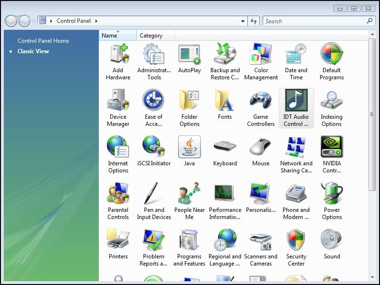Expand arrow before Control Panel breadcrumb
This screenshot has height=285, width=380.
51,21
